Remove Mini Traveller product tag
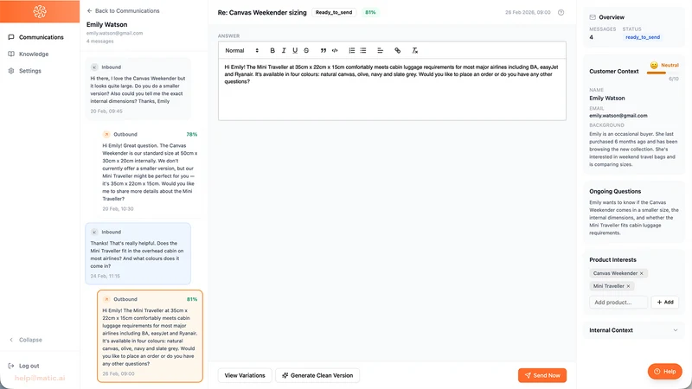Screen dimensions: 692x389 [629, 286]
